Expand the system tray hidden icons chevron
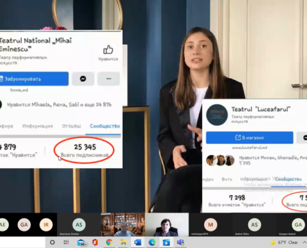307x248 pixels. point(305,242)
